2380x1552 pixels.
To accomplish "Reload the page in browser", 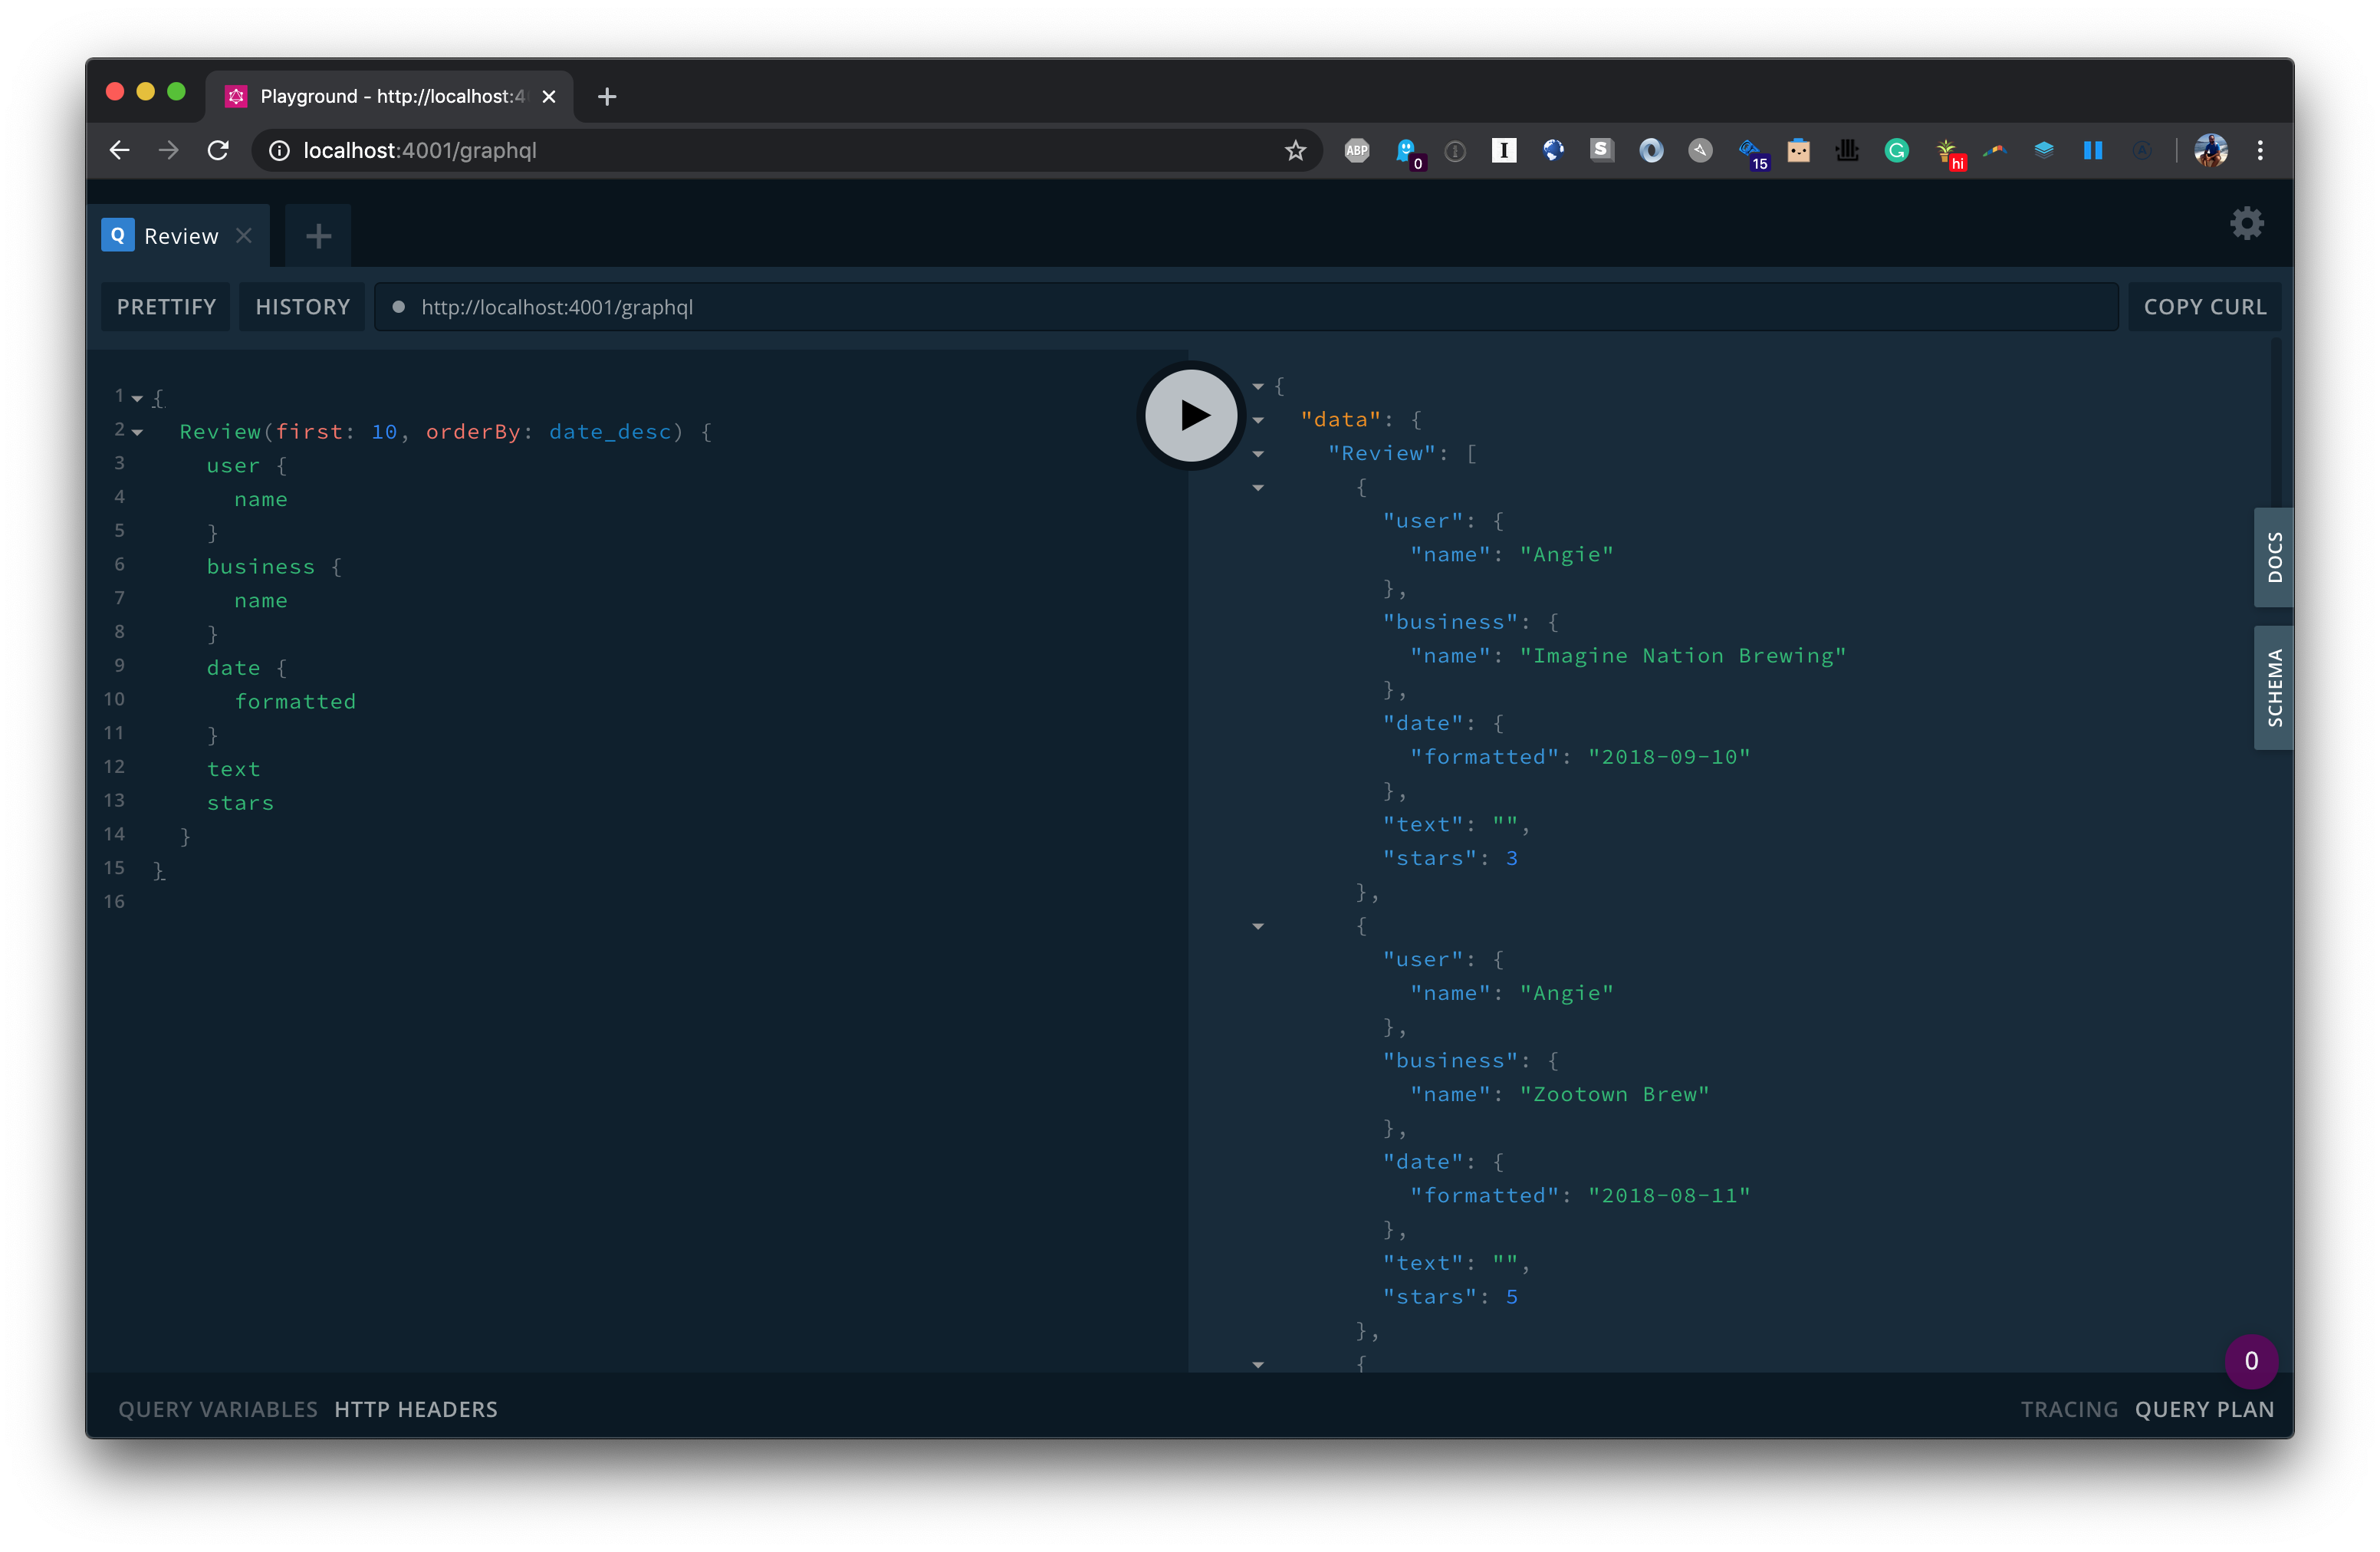I will [218, 150].
